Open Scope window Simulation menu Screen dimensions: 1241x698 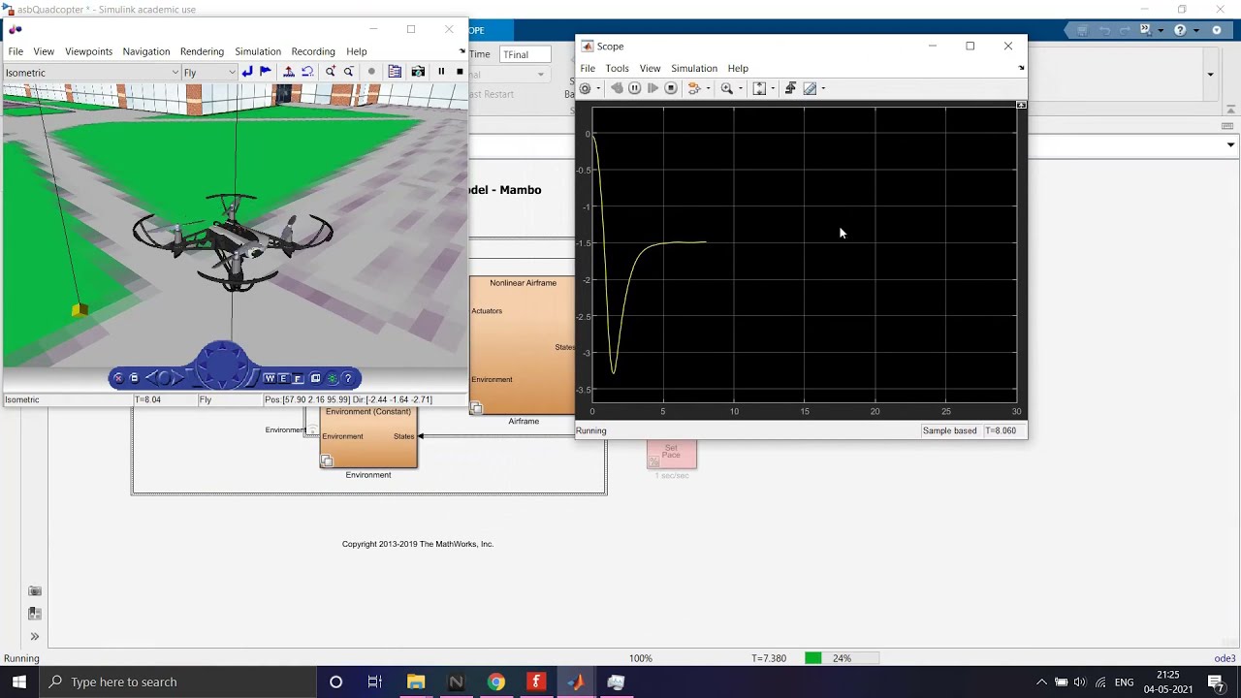coord(693,69)
